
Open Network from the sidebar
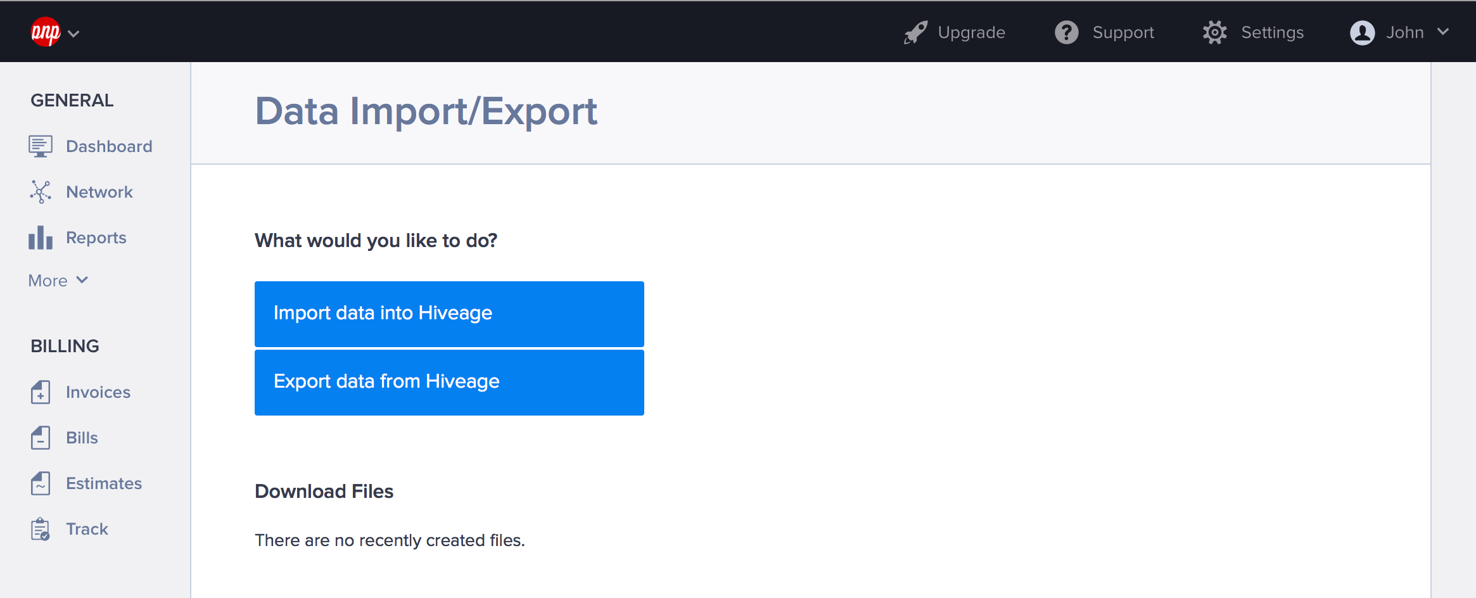coord(99,192)
